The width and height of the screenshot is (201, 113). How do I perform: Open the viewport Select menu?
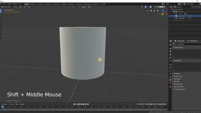[x=20, y=7]
